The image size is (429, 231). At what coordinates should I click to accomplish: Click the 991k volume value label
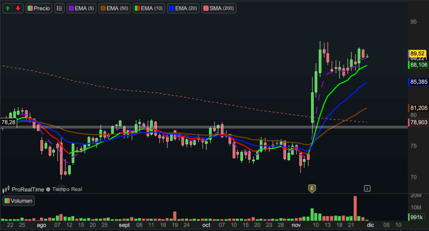click(417, 217)
